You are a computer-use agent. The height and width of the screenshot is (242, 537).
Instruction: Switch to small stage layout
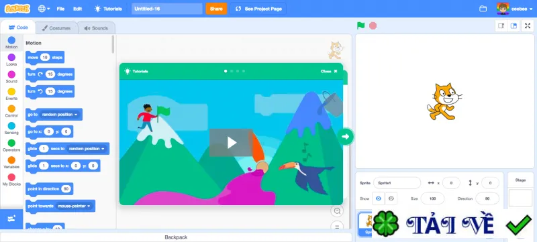coord(501,26)
